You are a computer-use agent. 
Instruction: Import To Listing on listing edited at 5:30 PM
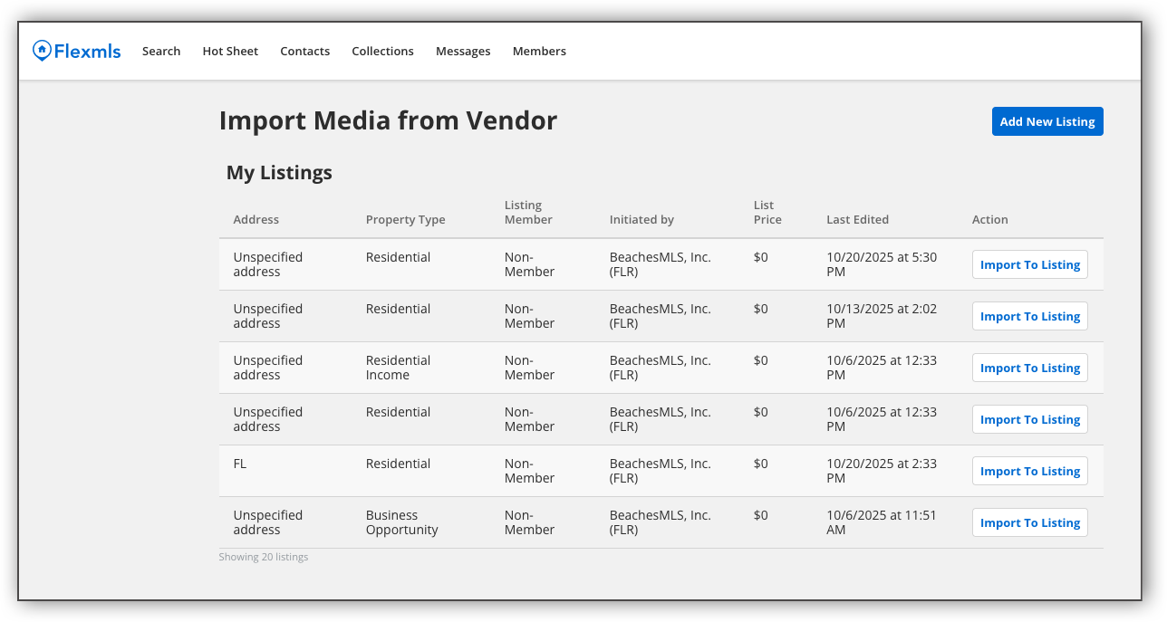[1029, 264]
